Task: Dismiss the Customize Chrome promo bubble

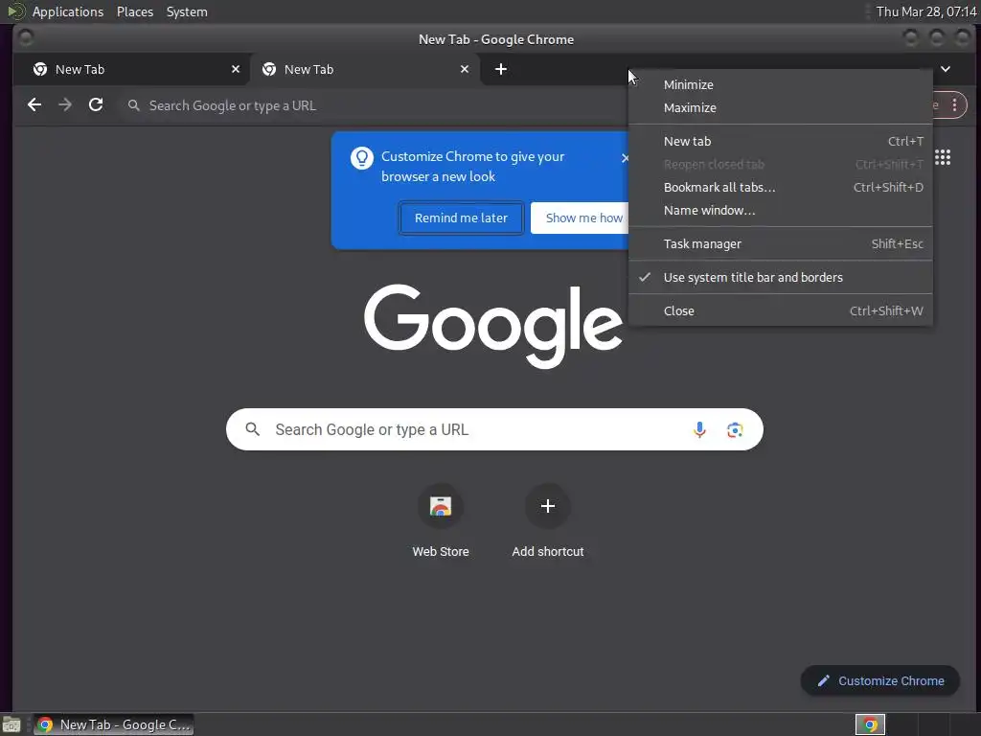Action: pos(625,158)
